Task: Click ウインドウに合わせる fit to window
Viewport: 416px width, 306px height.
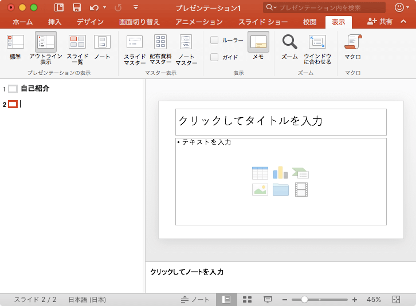Action: pyautogui.click(x=317, y=49)
